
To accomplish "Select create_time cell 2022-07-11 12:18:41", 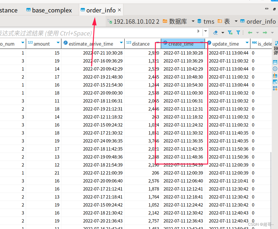I will tap(183, 197).
